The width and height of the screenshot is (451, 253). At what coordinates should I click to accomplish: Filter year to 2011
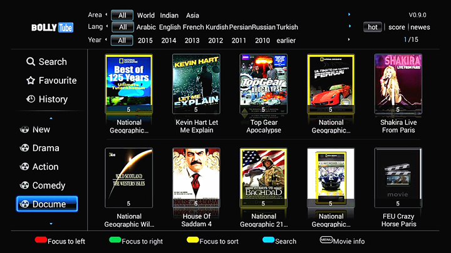coord(239,41)
